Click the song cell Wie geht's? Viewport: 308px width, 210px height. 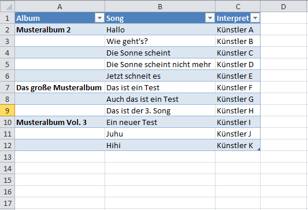tap(160, 41)
